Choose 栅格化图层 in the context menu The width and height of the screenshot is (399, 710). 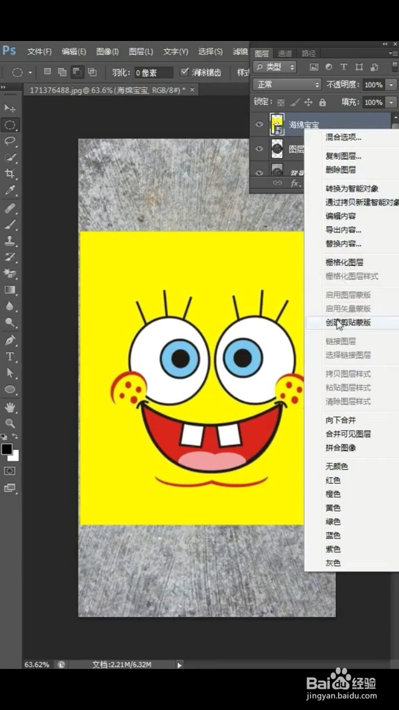(x=345, y=262)
